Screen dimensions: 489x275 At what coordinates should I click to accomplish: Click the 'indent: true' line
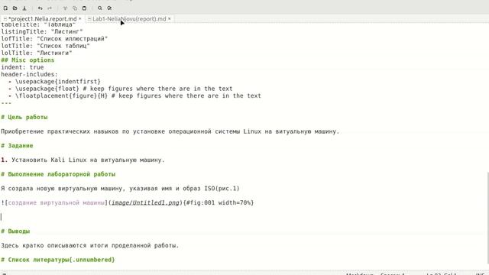[22, 67]
